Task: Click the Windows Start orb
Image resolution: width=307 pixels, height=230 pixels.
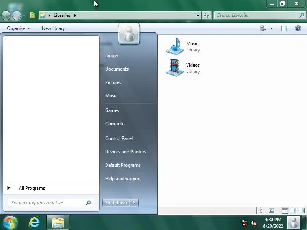Action: point(10,223)
